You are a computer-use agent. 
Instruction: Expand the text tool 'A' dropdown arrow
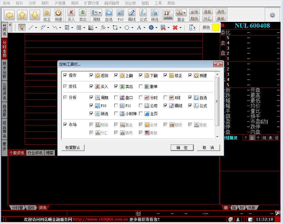click(144, 28)
